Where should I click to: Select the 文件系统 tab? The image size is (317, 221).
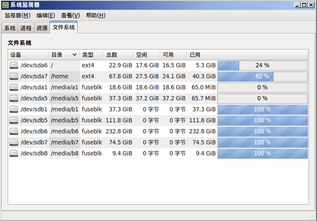click(64, 27)
